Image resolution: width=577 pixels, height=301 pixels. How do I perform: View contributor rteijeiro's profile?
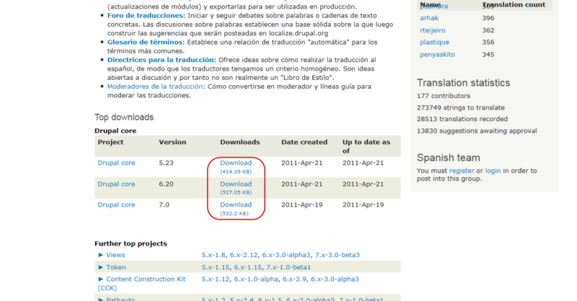(433, 30)
